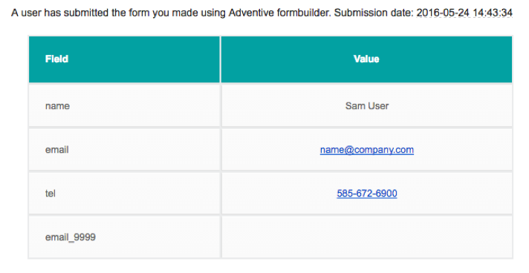Click the Sam User value cell
This screenshot has width=529, height=273.
(x=367, y=106)
